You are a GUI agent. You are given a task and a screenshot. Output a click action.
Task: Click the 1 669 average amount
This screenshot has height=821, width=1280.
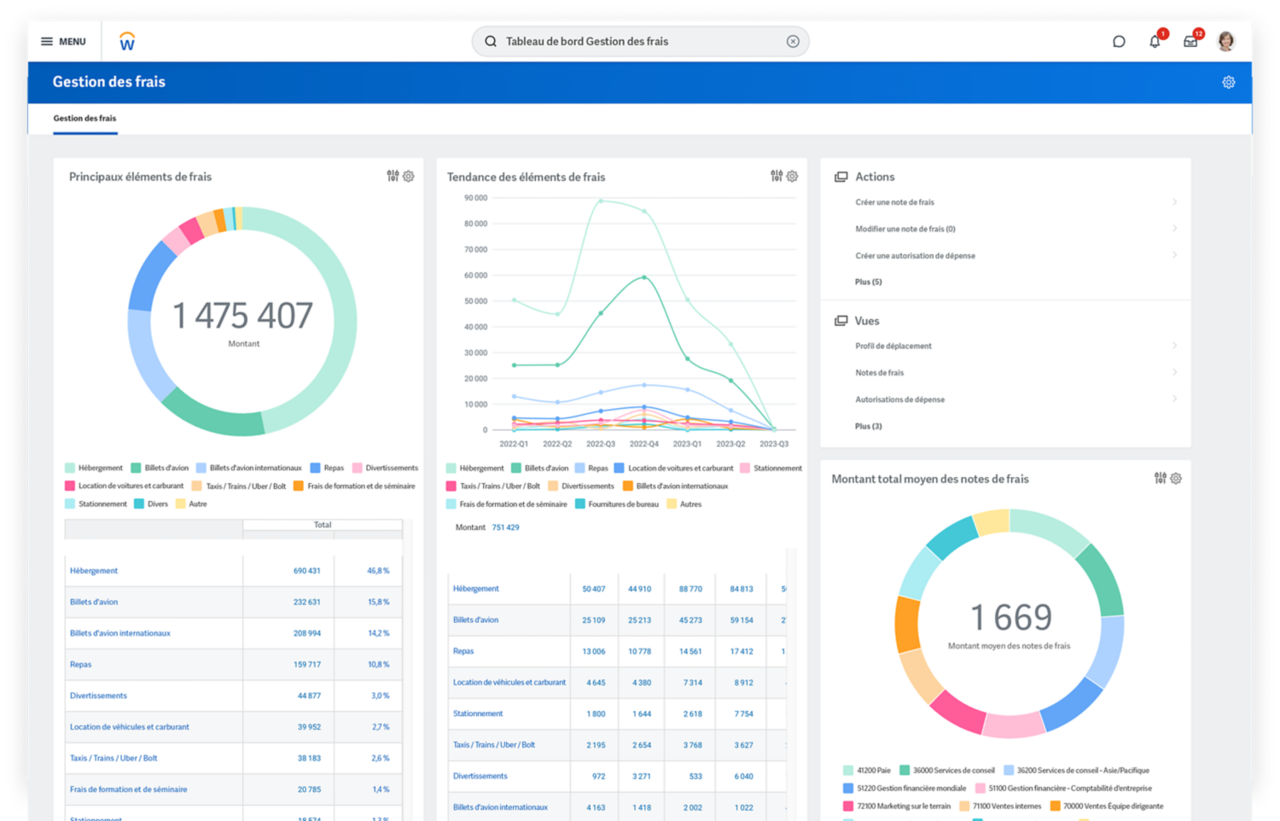click(1010, 617)
